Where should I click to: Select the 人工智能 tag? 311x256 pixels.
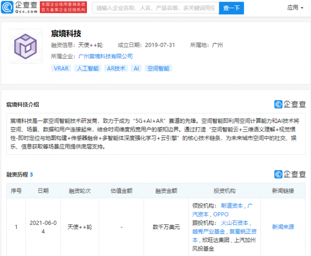(x=88, y=69)
